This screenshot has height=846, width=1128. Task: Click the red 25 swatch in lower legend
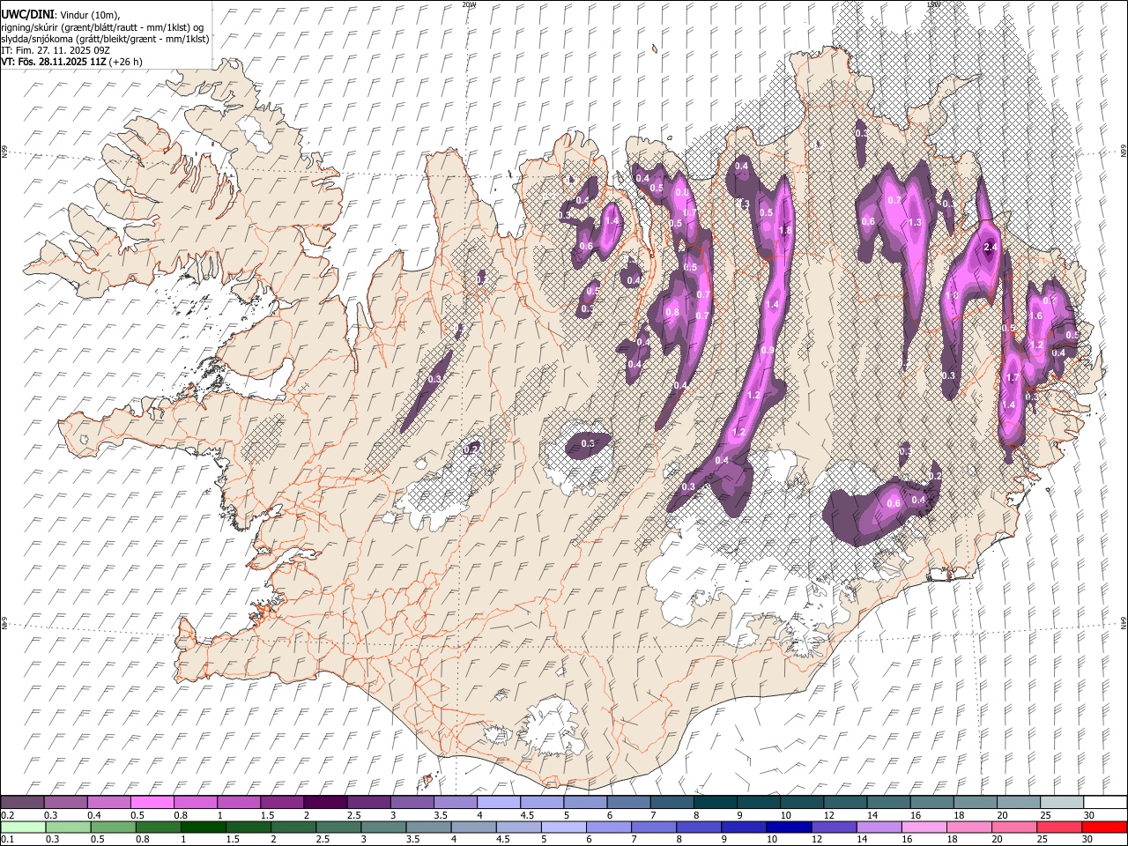pos(1058,827)
